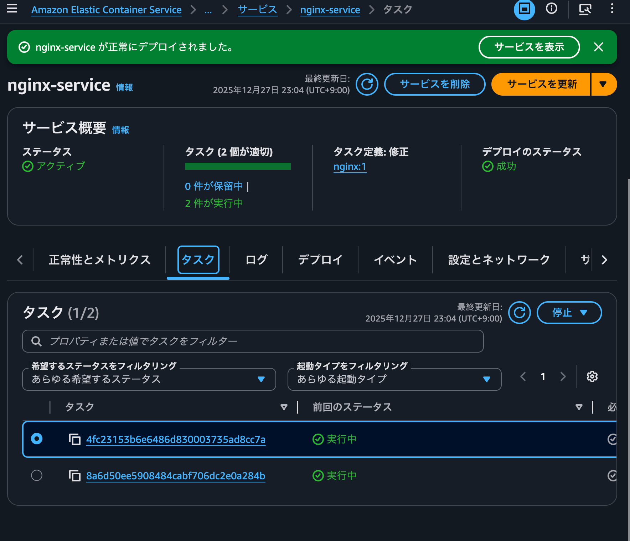Switch to the デプロイ tab

coord(320,260)
